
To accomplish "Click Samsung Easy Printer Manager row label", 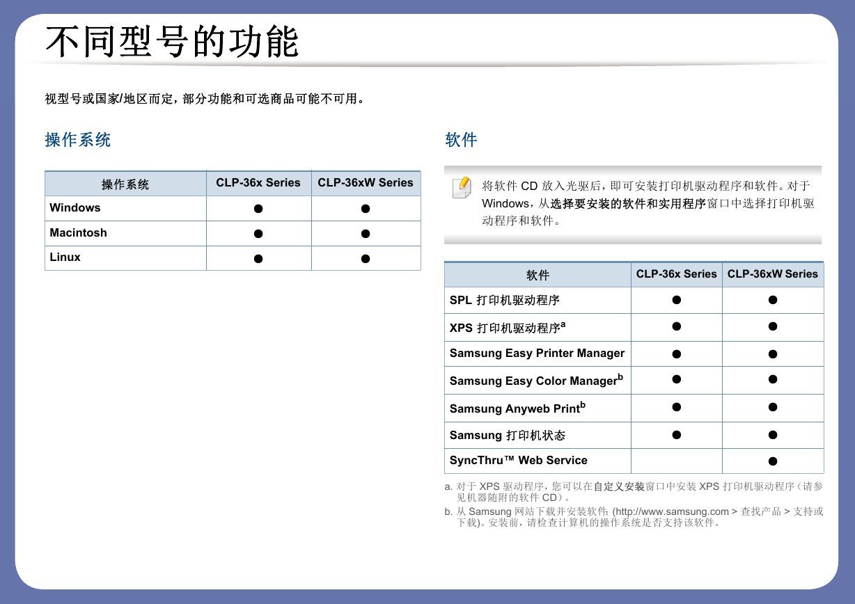I will 538,353.
